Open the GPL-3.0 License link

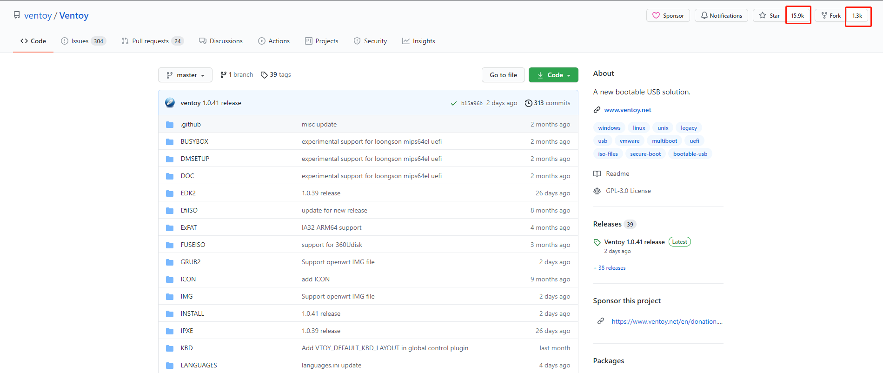pyautogui.click(x=623, y=191)
